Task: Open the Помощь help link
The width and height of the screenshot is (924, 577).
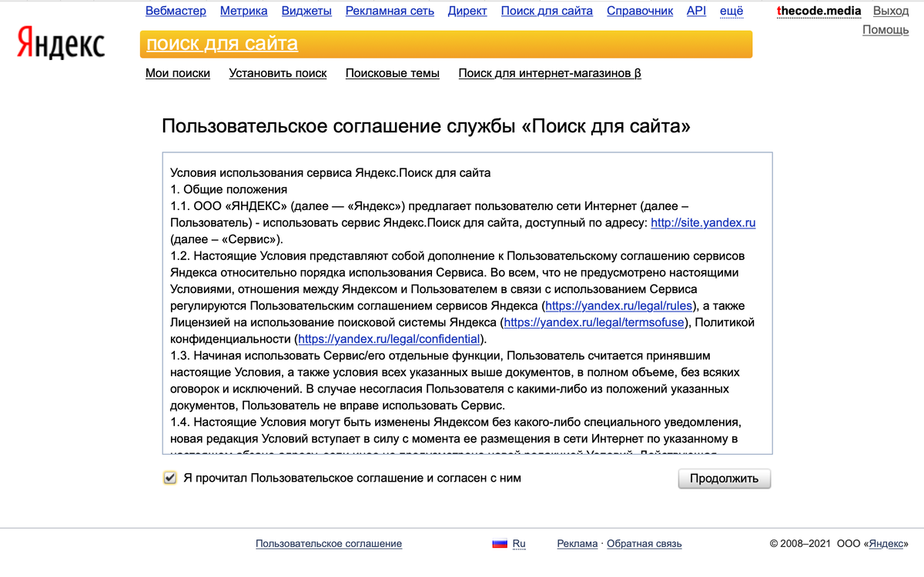Action: [x=885, y=29]
